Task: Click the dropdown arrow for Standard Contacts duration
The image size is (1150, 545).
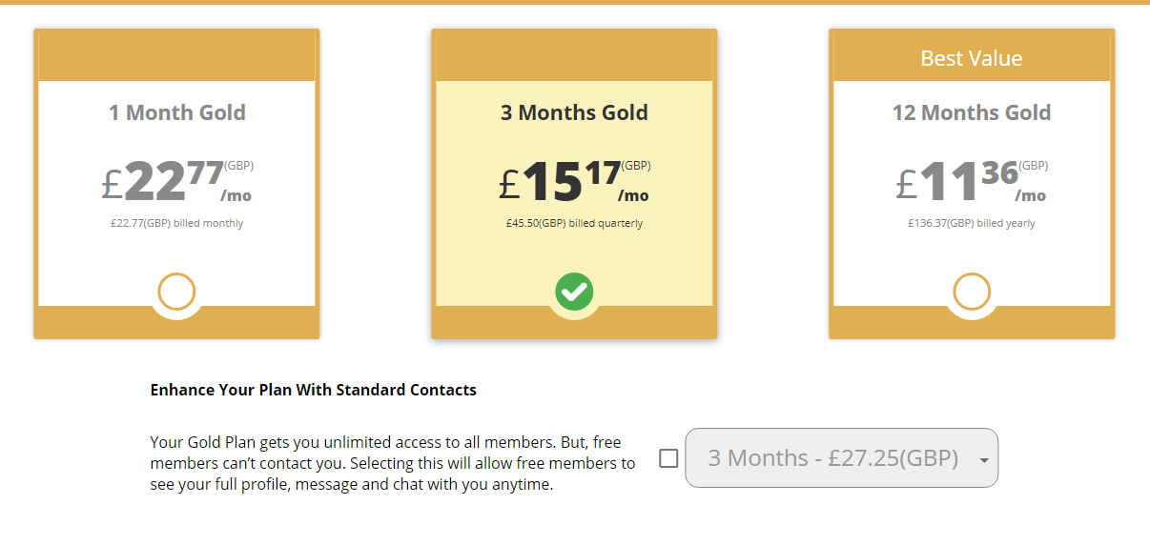Action: click(983, 459)
